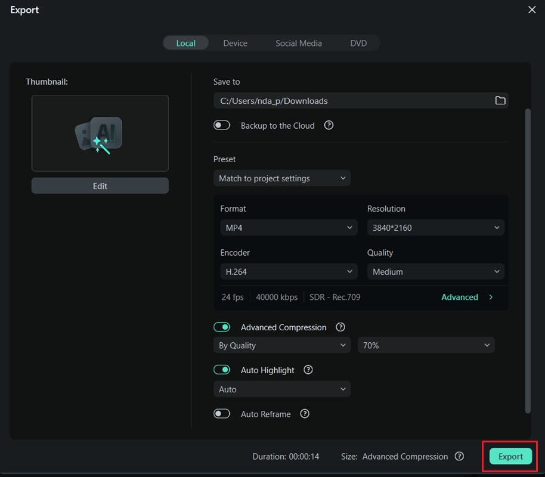Edit the video thumbnail
The height and width of the screenshot is (477, 545).
click(100, 185)
